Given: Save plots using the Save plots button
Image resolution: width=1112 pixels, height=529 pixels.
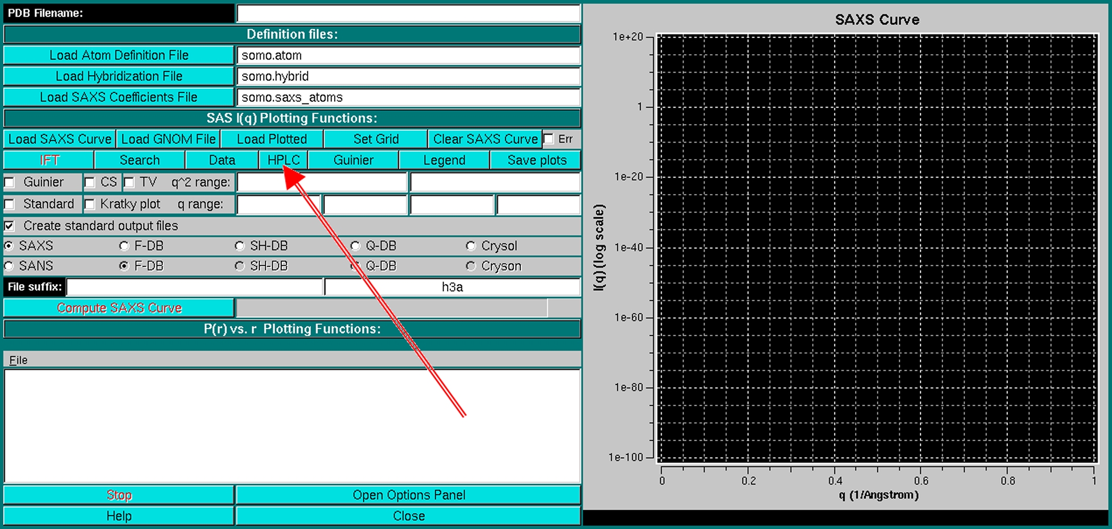Looking at the screenshot, I should [536, 160].
